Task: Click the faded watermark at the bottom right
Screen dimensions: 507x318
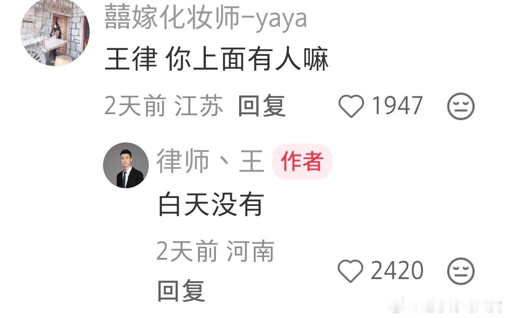Action: pyautogui.click(x=448, y=308)
